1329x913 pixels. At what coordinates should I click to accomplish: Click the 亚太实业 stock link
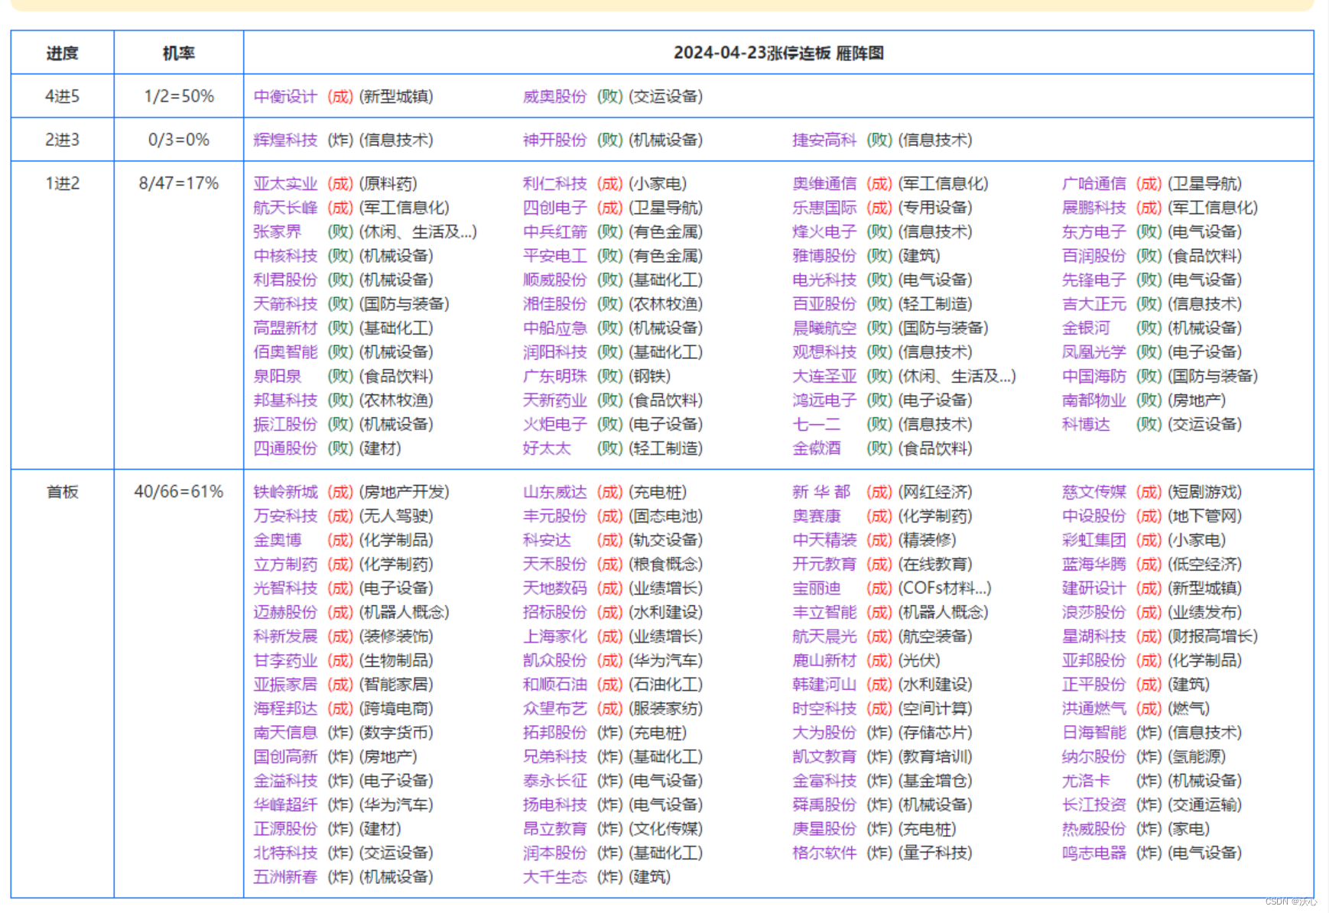point(285,183)
